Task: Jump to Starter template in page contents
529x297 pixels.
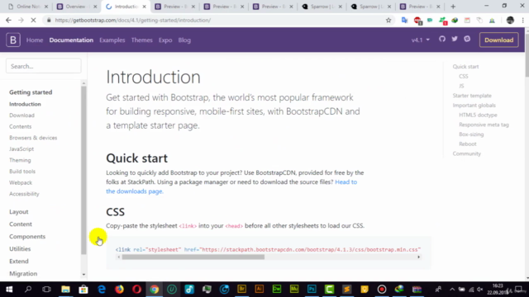Action: [x=472, y=96]
